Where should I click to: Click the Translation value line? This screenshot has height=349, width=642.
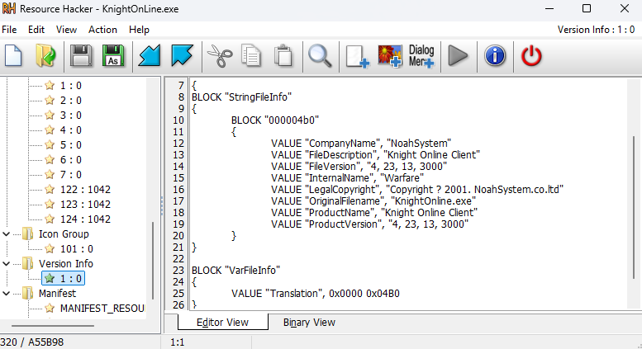coord(316,294)
